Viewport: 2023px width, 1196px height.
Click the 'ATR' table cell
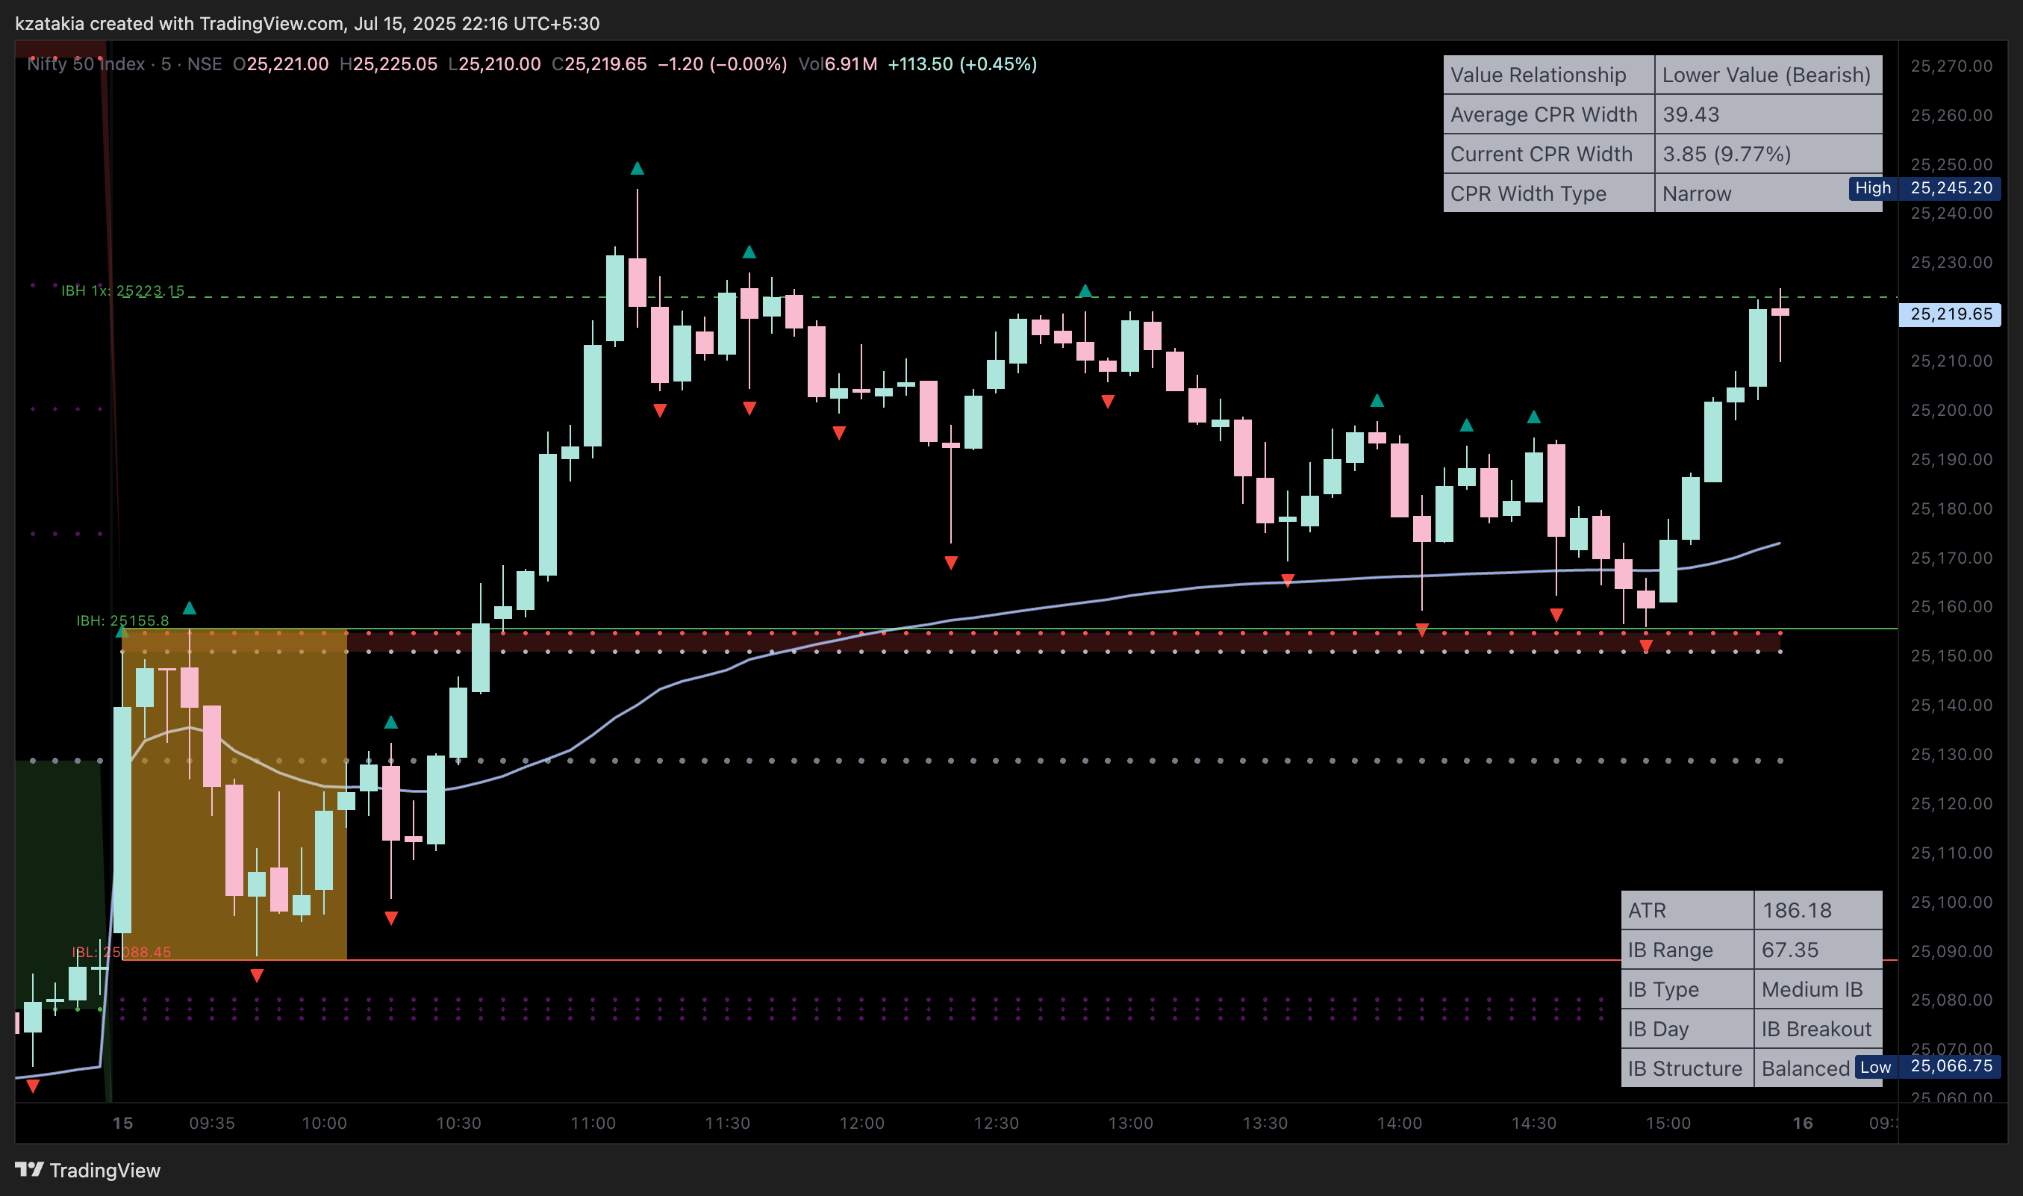1687,910
